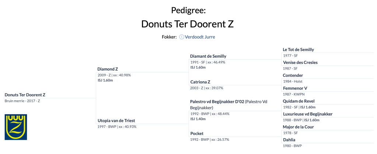Click Dahlia in the pedigree tree
377x154 pixels.
coord(289,140)
